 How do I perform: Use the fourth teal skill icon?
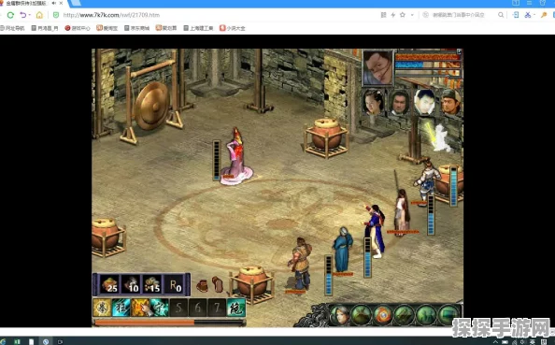(x=159, y=308)
